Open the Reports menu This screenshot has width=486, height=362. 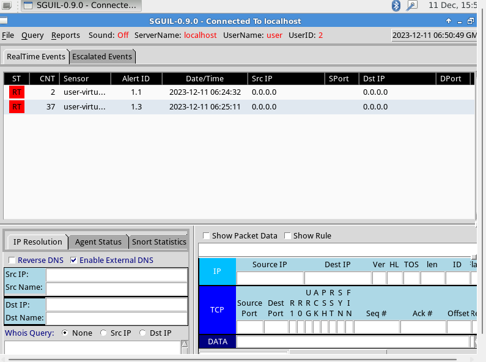[65, 35]
